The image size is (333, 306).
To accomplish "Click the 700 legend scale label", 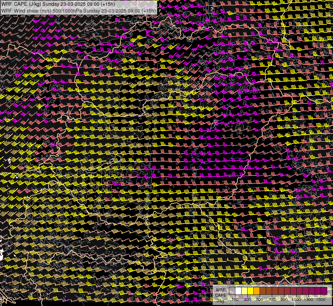I will tap(272, 300).
